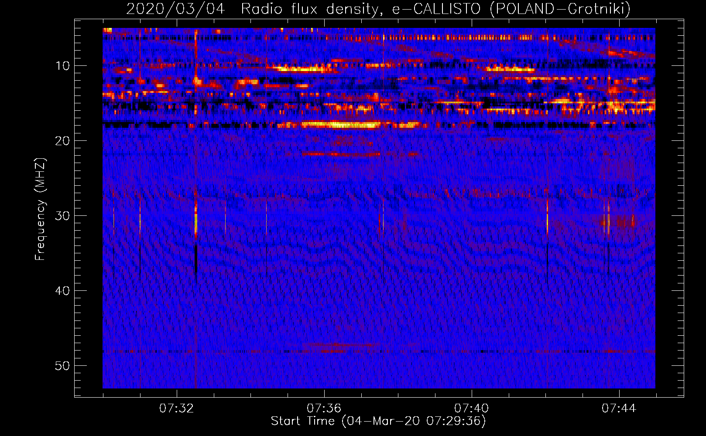Click the 07:32 time tick label

tap(176, 409)
